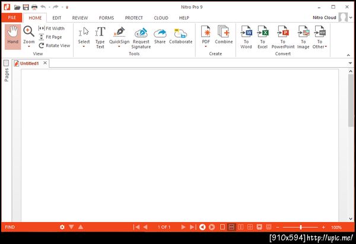Click the FIND field in status bar
The width and height of the screenshot is (356, 244).
(x=9, y=227)
